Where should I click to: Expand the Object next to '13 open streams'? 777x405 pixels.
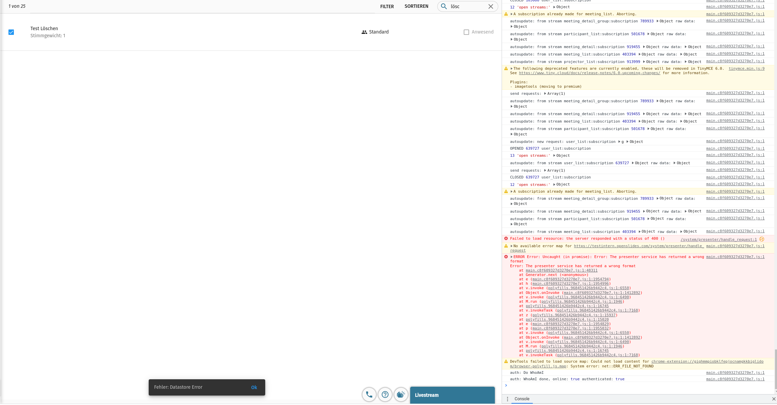554,155
